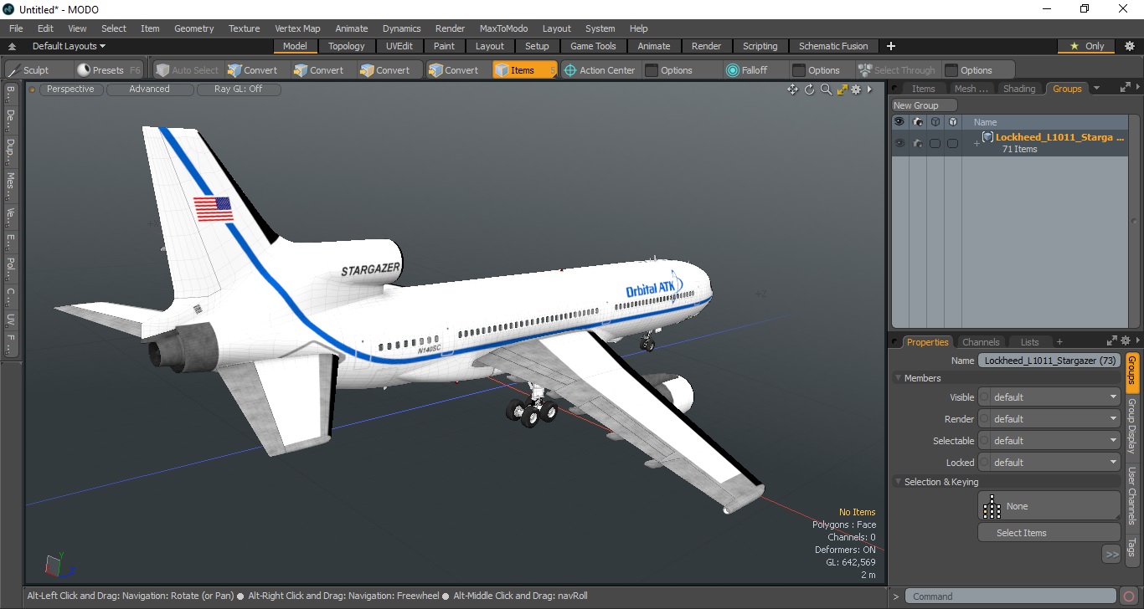Open the Default Layouts dropdown
The height and width of the screenshot is (609, 1144).
[x=69, y=46]
